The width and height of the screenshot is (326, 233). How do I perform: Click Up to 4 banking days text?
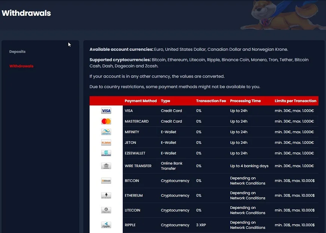pos(249,166)
